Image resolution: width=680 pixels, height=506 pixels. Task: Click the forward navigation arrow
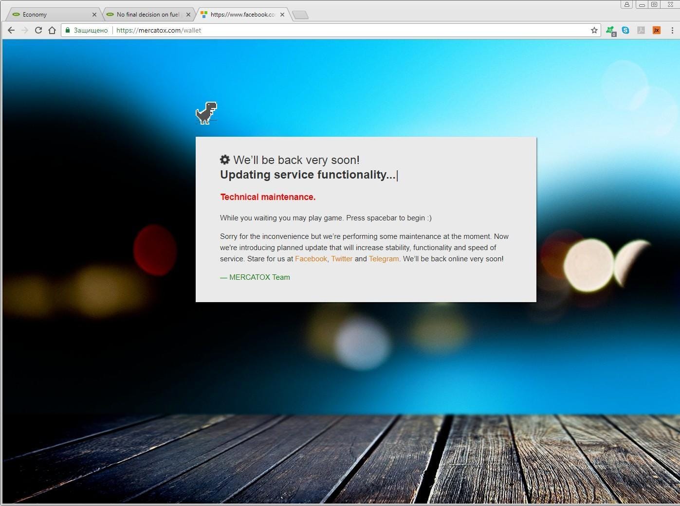25,30
